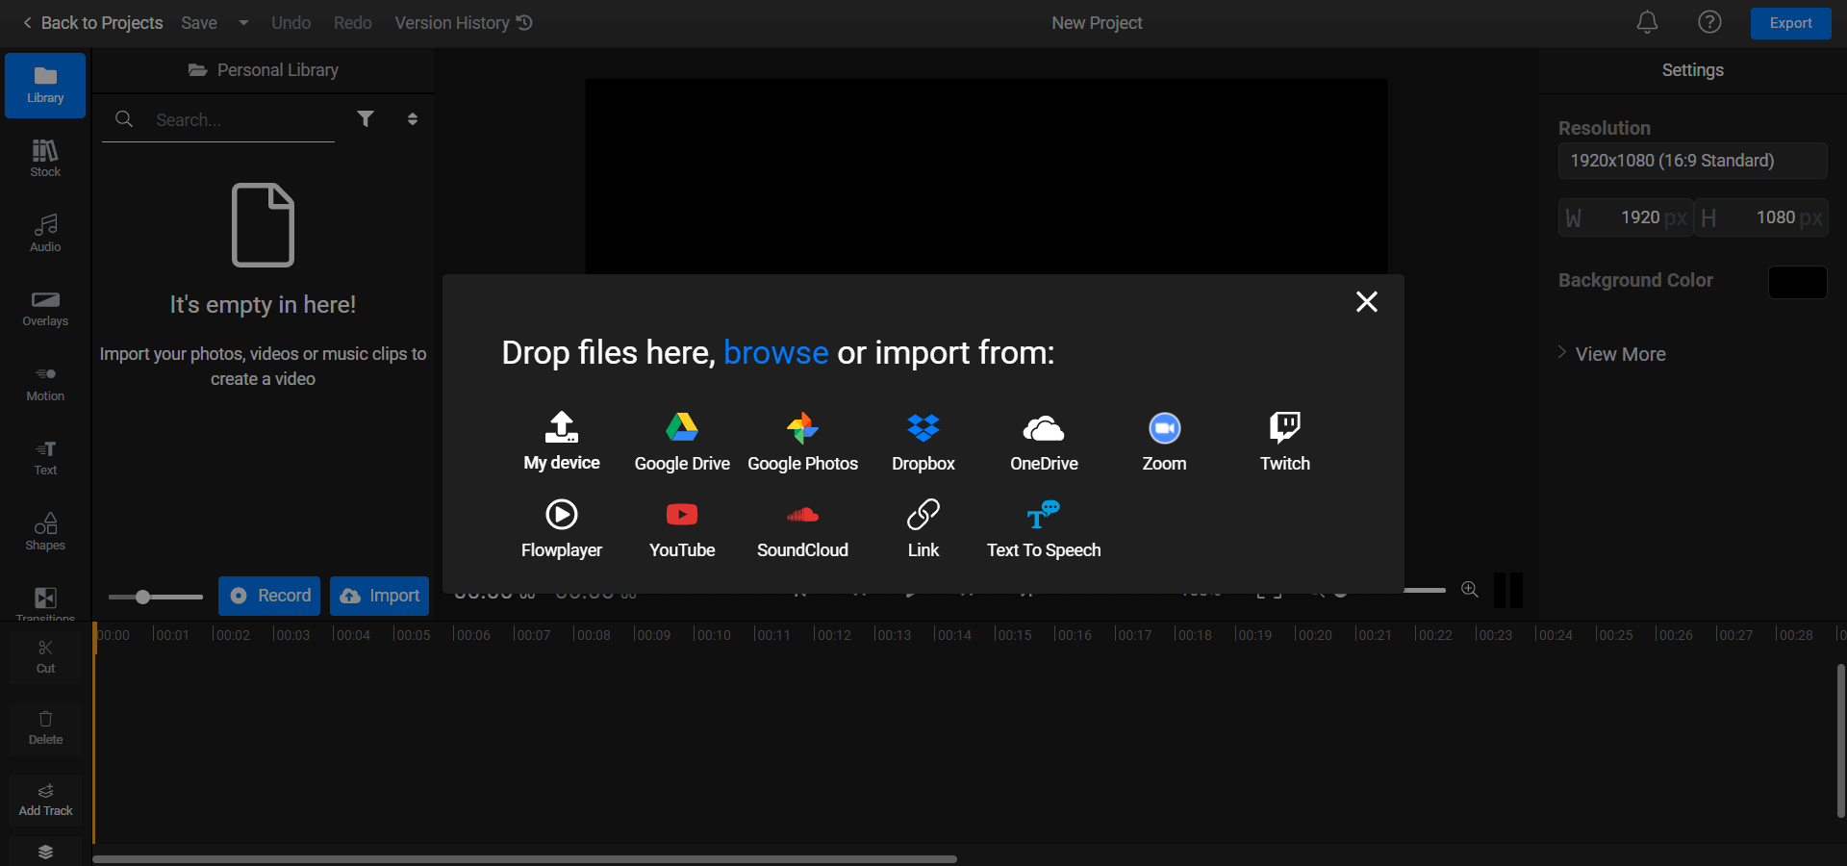Viewport: 1847px width, 866px height.
Task: Import from My device
Action: 562,442
